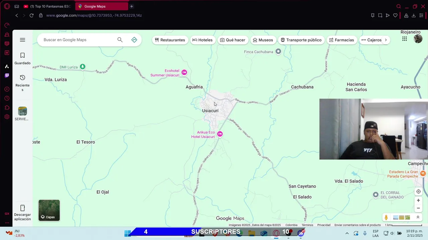Image resolution: width=428 pixels, height=240 pixels.
Task: Center map on my location
Action: 418,192
